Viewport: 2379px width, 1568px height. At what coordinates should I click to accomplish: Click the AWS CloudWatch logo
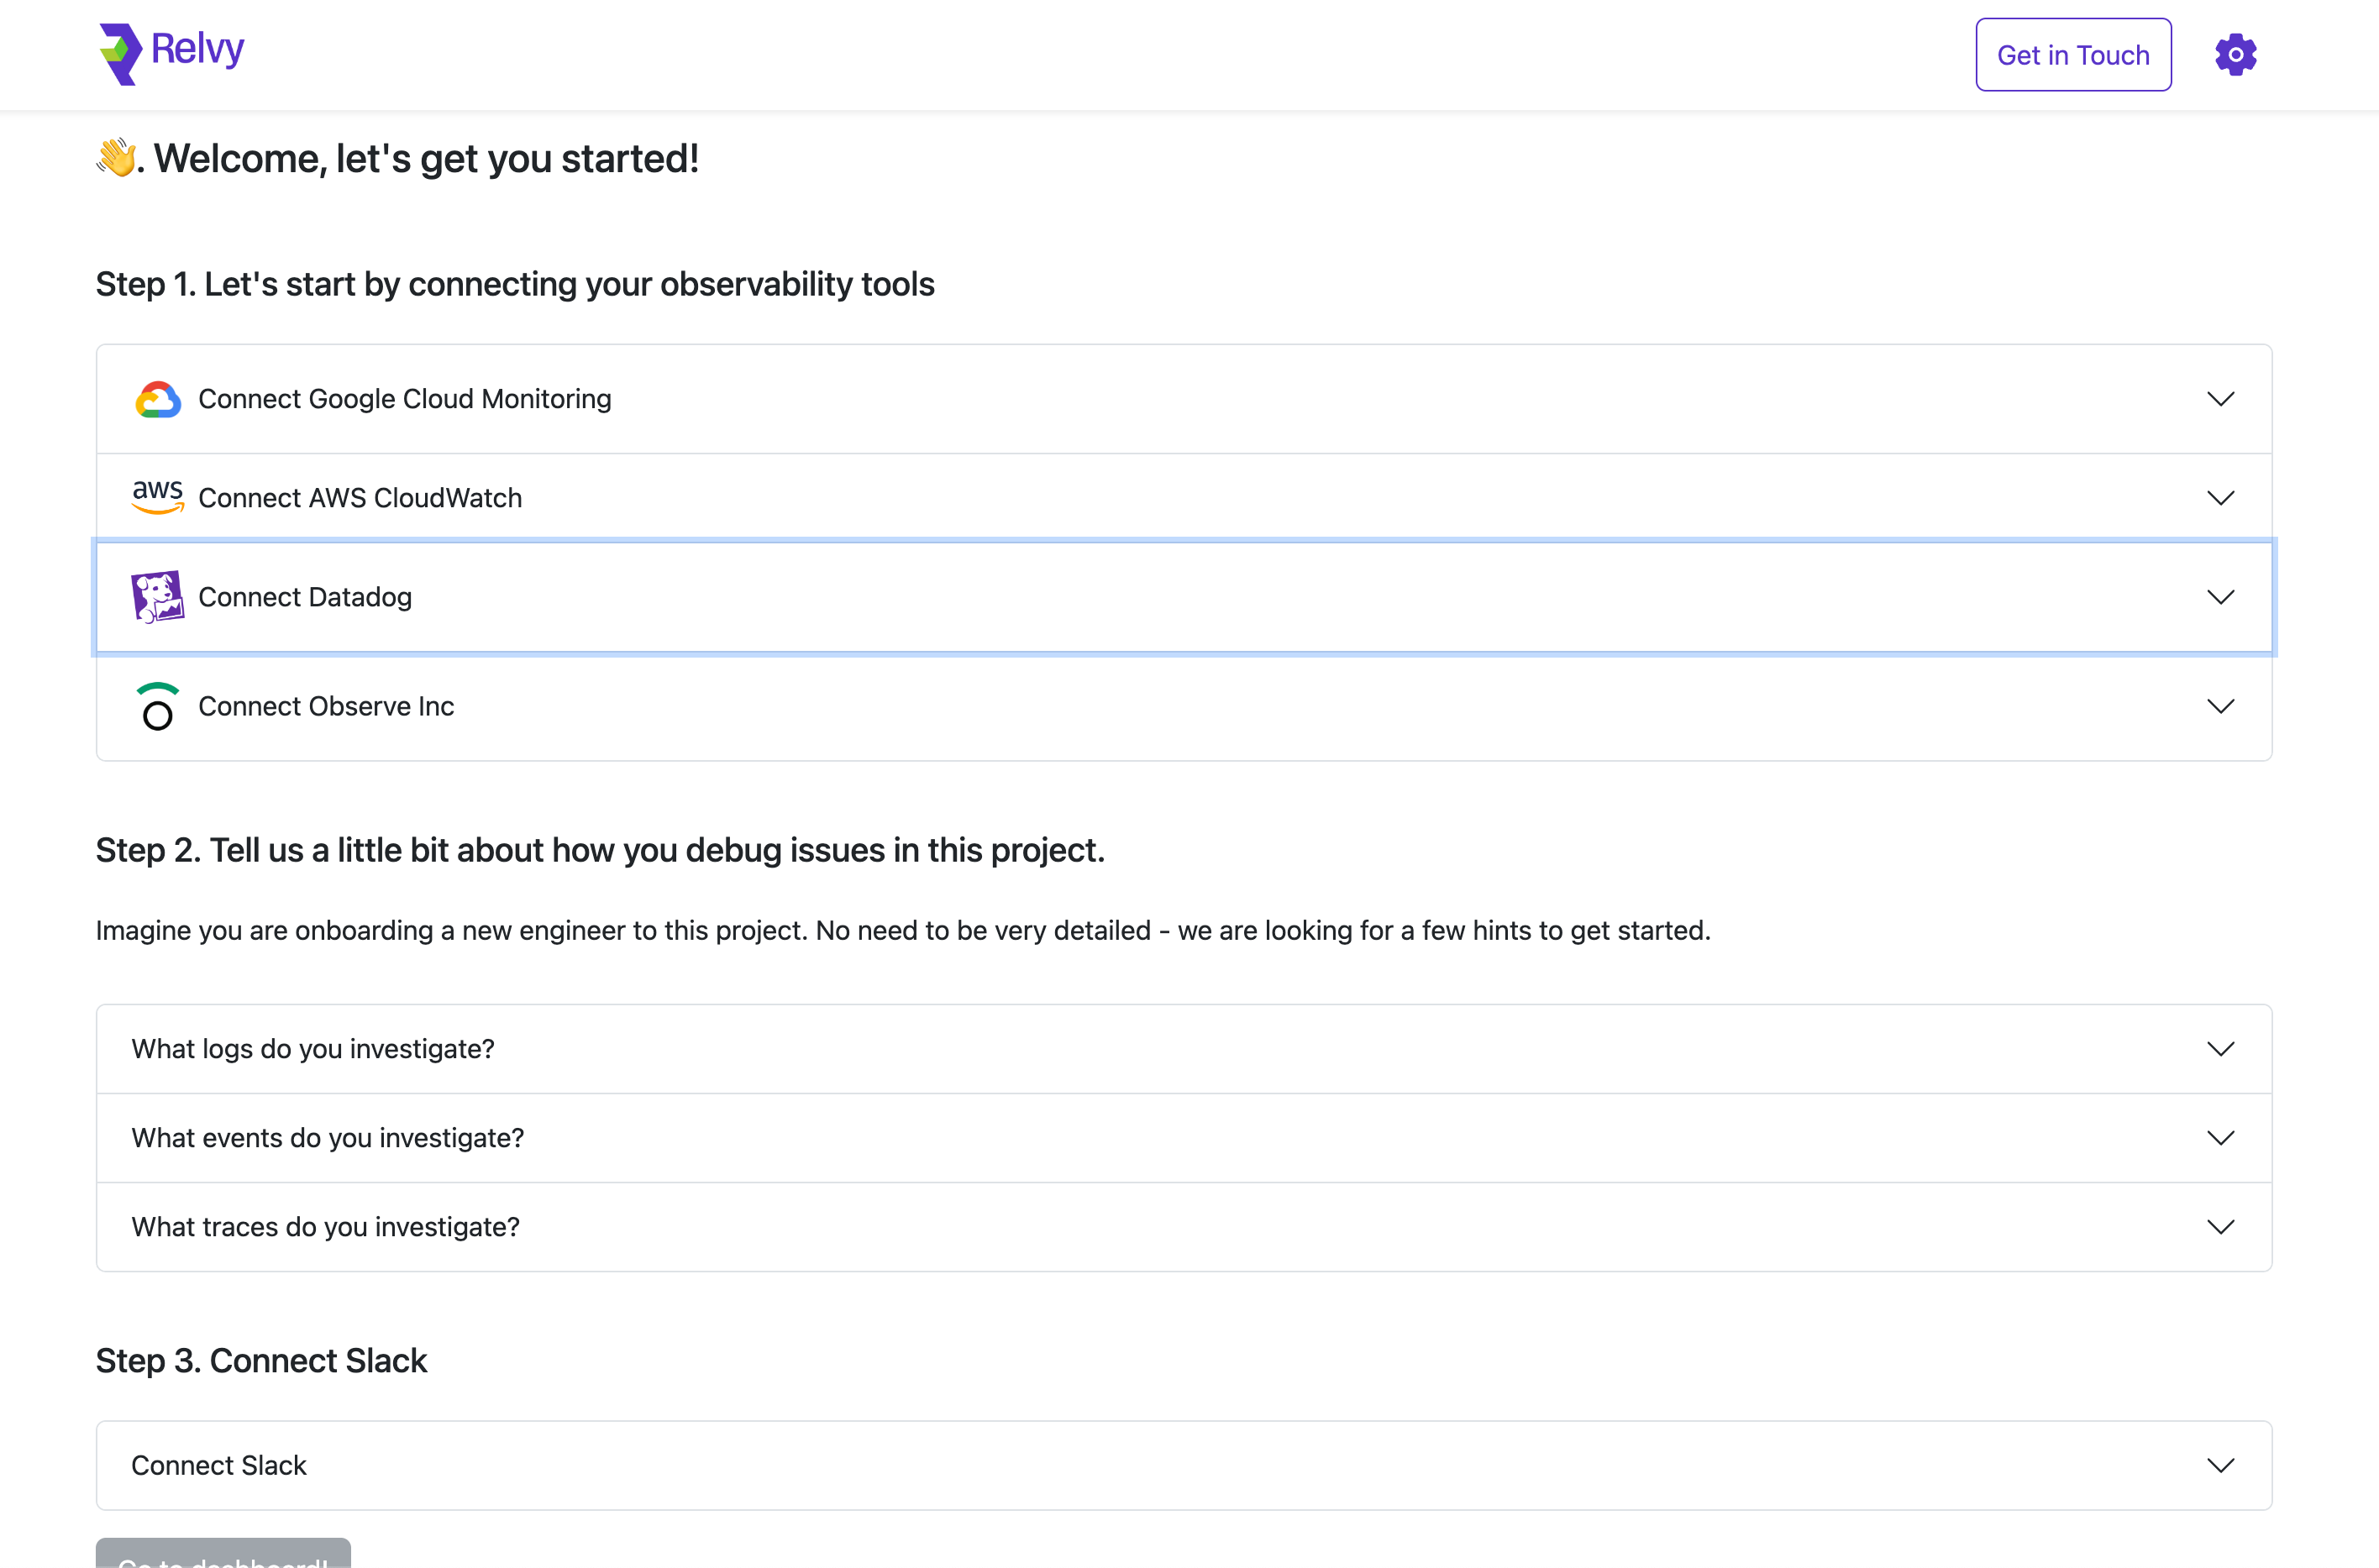(157, 496)
